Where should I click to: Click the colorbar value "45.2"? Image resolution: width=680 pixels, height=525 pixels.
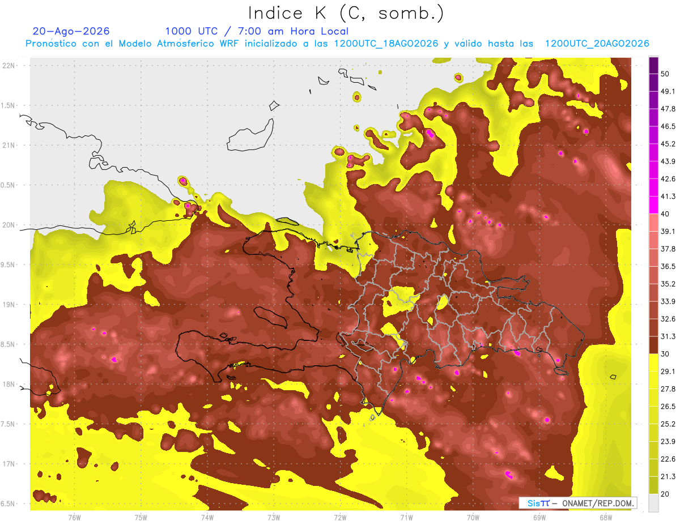coord(668,144)
